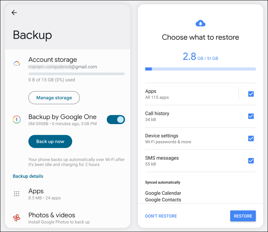Open Apps 8.5 MB backup detail
268x232 pixels.
[x=67, y=194]
